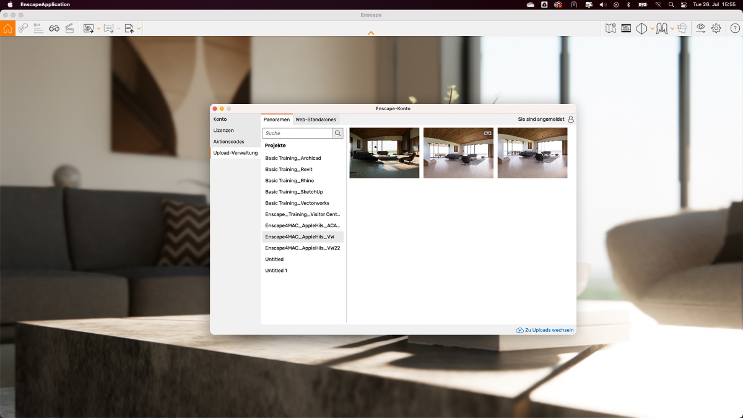Expand the projection mode dropdown arrow
The height and width of the screenshot is (418, 743).
(652, 28)
